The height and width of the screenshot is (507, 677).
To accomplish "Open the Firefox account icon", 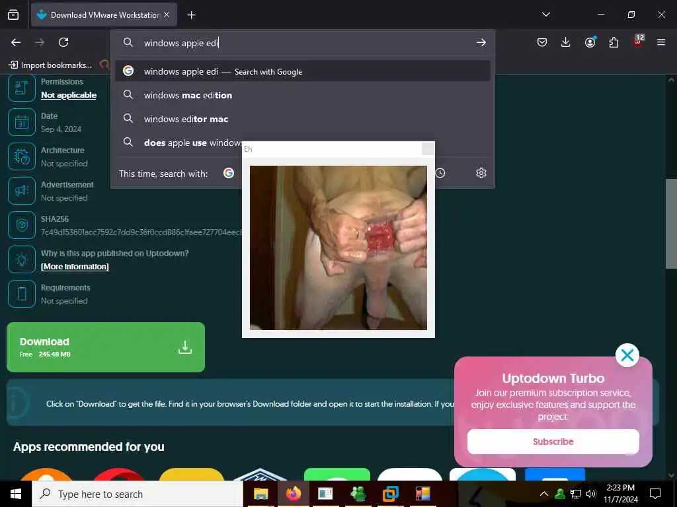I will tap(590, 42).
